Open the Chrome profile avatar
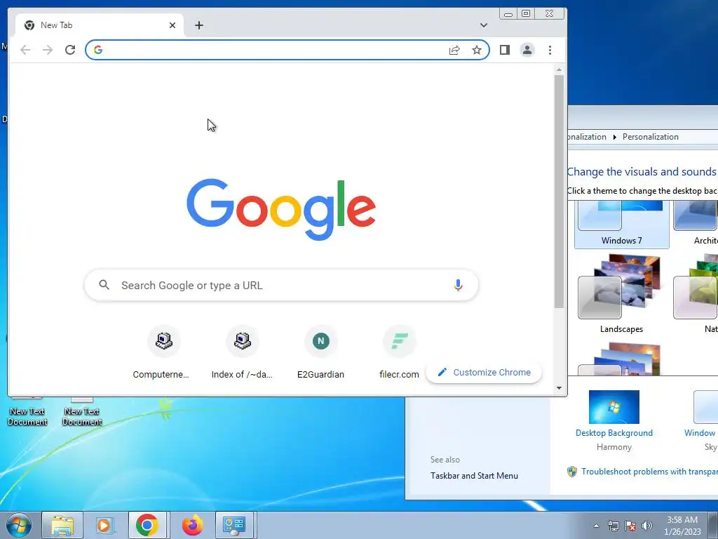The width and height of the screenshot is (718, 539). pyautogui.click(x=527, y=50)
